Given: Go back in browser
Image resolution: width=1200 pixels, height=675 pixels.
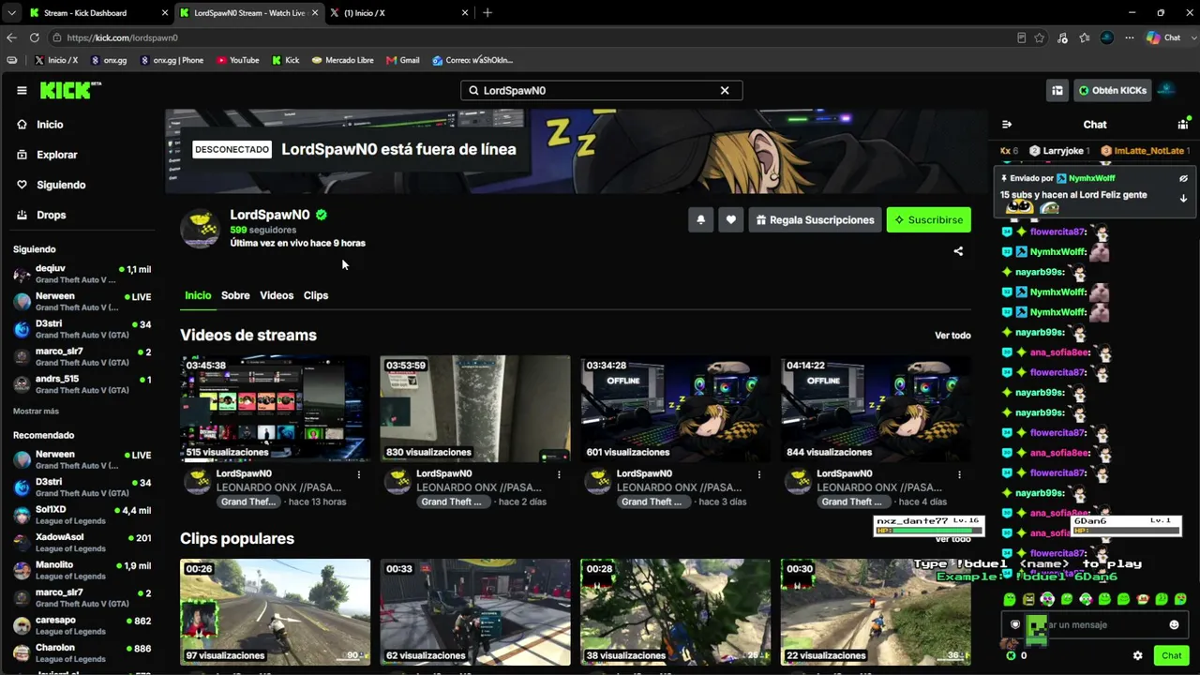Looking at the screenshot, I should tap(11, 37).
